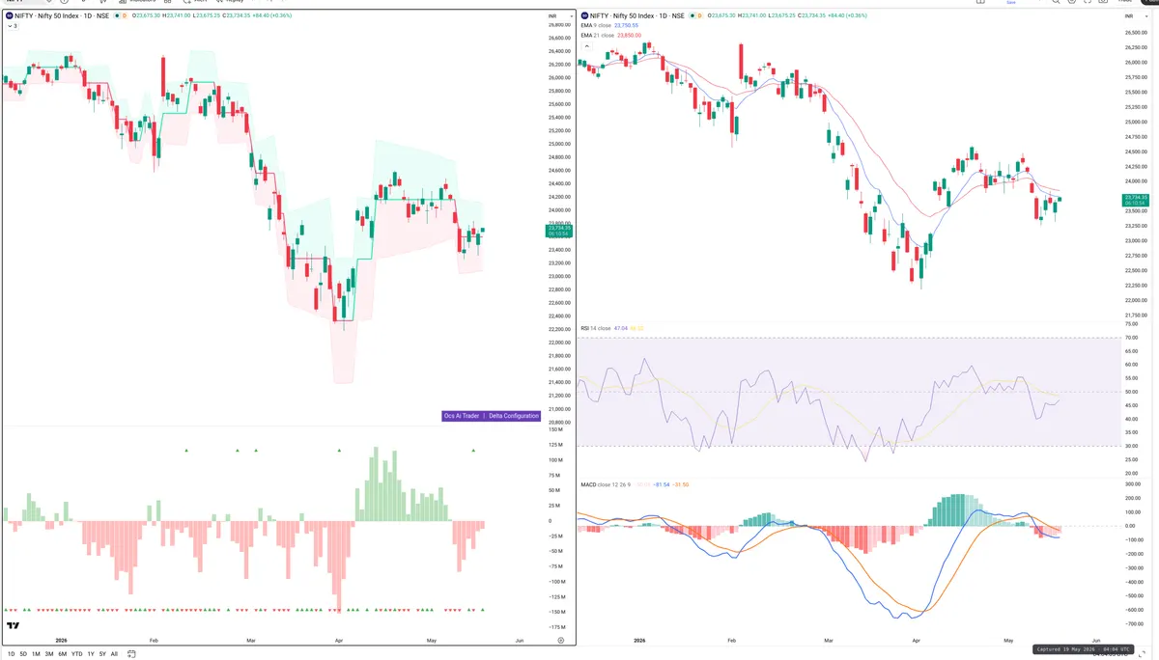Viewport: 1159px width, 660px height.
Task: Select the All time range
Action: [x=114, y=654]
